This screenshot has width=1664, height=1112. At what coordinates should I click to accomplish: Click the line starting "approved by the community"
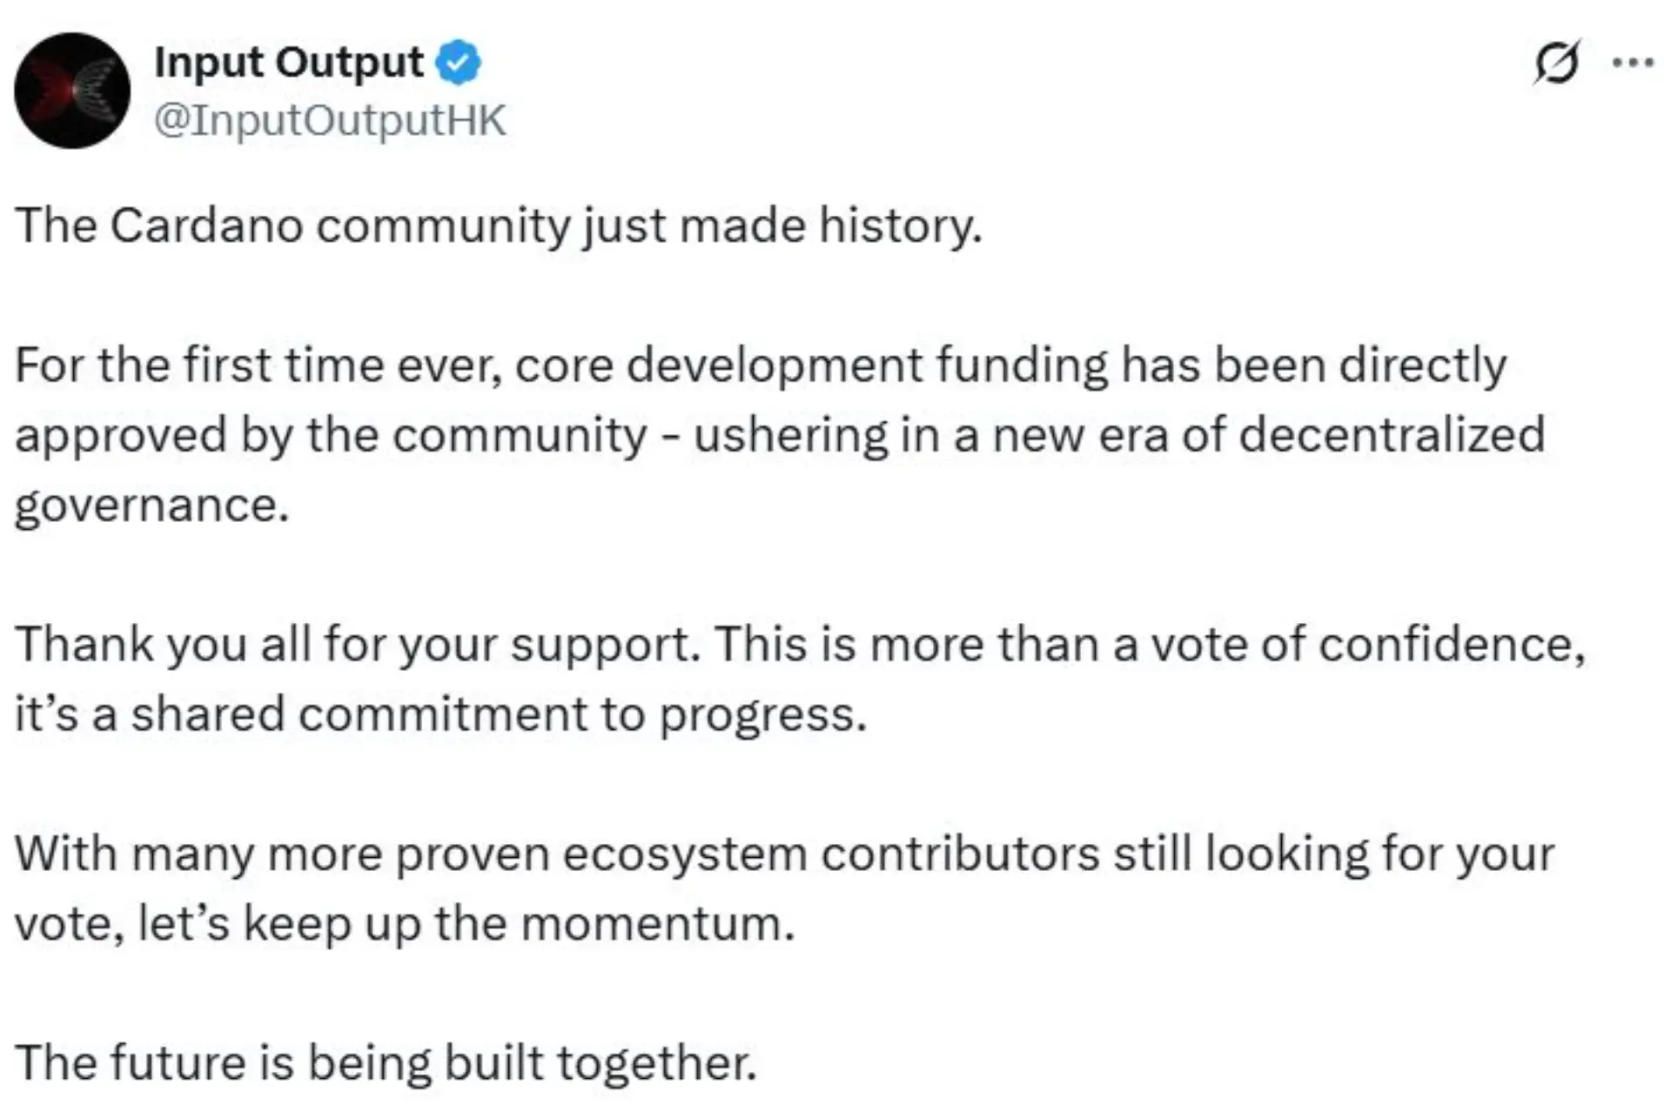point(779,434)
